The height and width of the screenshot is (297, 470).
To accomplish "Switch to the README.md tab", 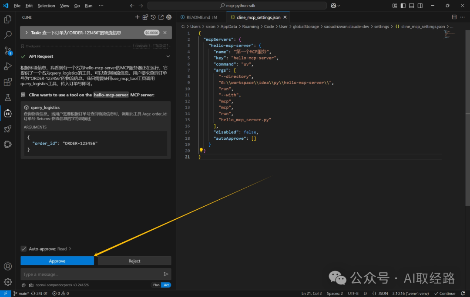I will pyautogui.click(x=199, y=17).
